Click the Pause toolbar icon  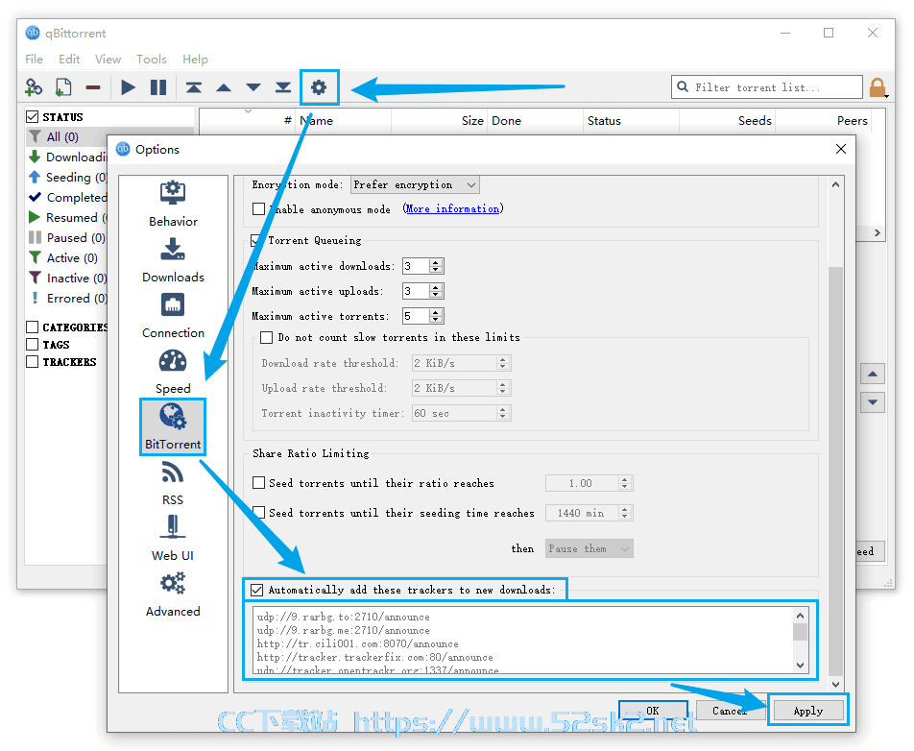(158, 87)
